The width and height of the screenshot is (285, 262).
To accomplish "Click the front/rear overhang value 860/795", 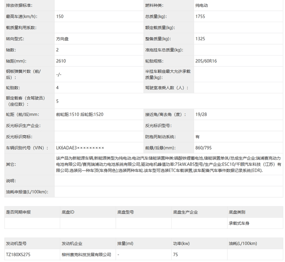I will [x=204, y=148].
